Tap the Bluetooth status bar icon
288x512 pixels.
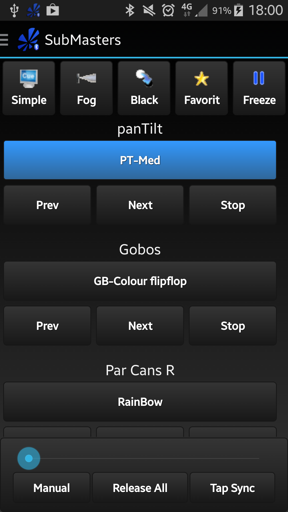130,11
